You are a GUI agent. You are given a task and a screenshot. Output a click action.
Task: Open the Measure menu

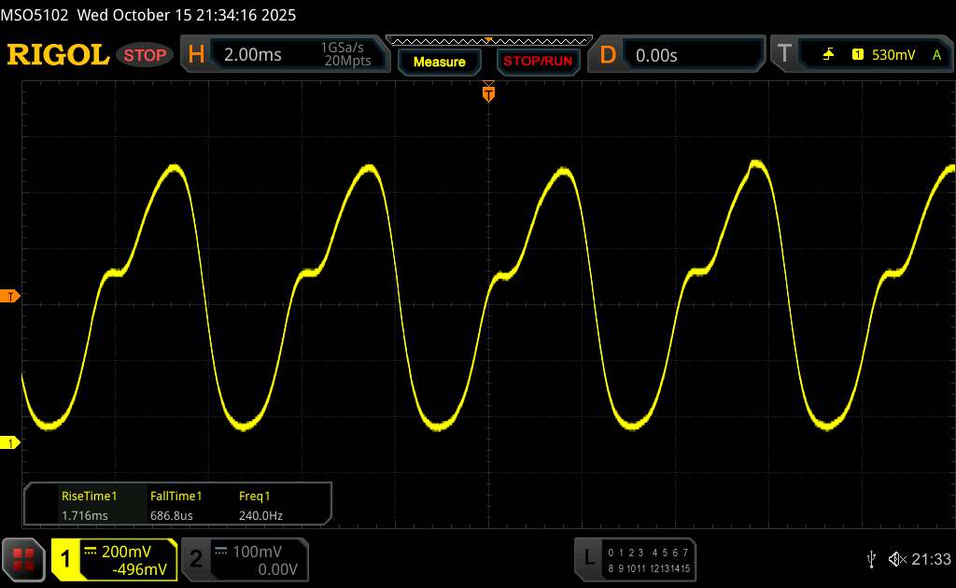[439, 62]
